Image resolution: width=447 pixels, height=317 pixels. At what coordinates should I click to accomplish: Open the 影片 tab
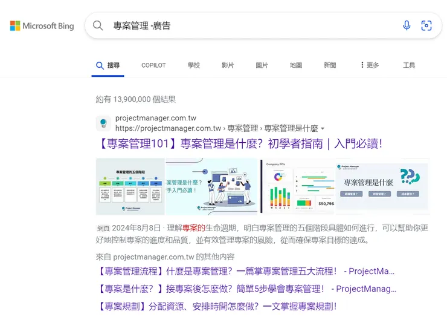[x=228, y=65]
